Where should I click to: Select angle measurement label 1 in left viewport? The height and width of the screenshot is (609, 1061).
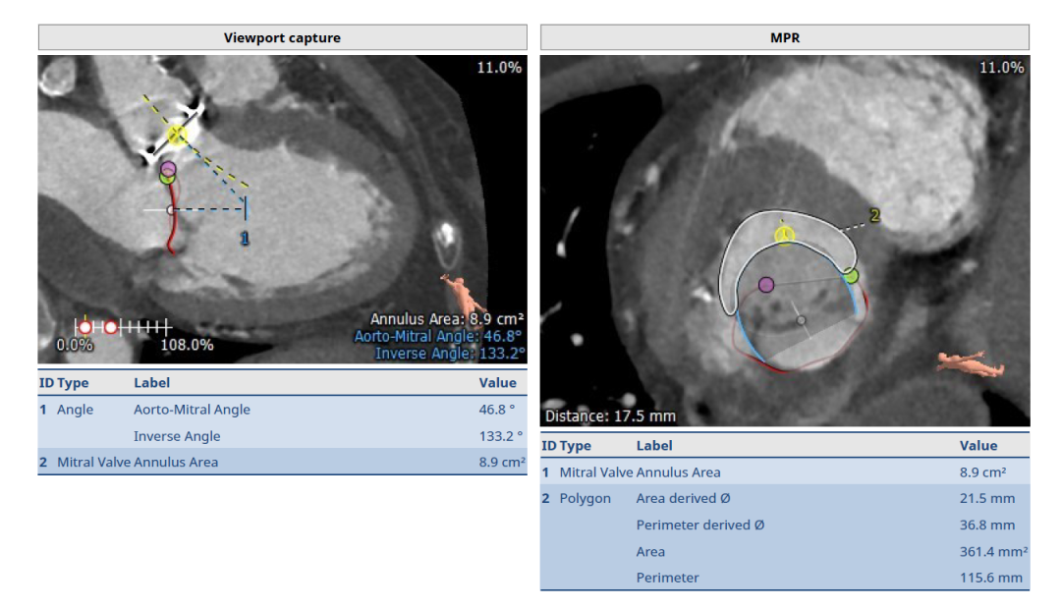[x=245, y=238]
